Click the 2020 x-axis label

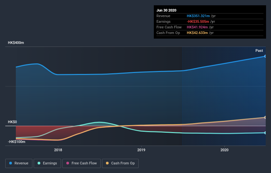point(224,150)
